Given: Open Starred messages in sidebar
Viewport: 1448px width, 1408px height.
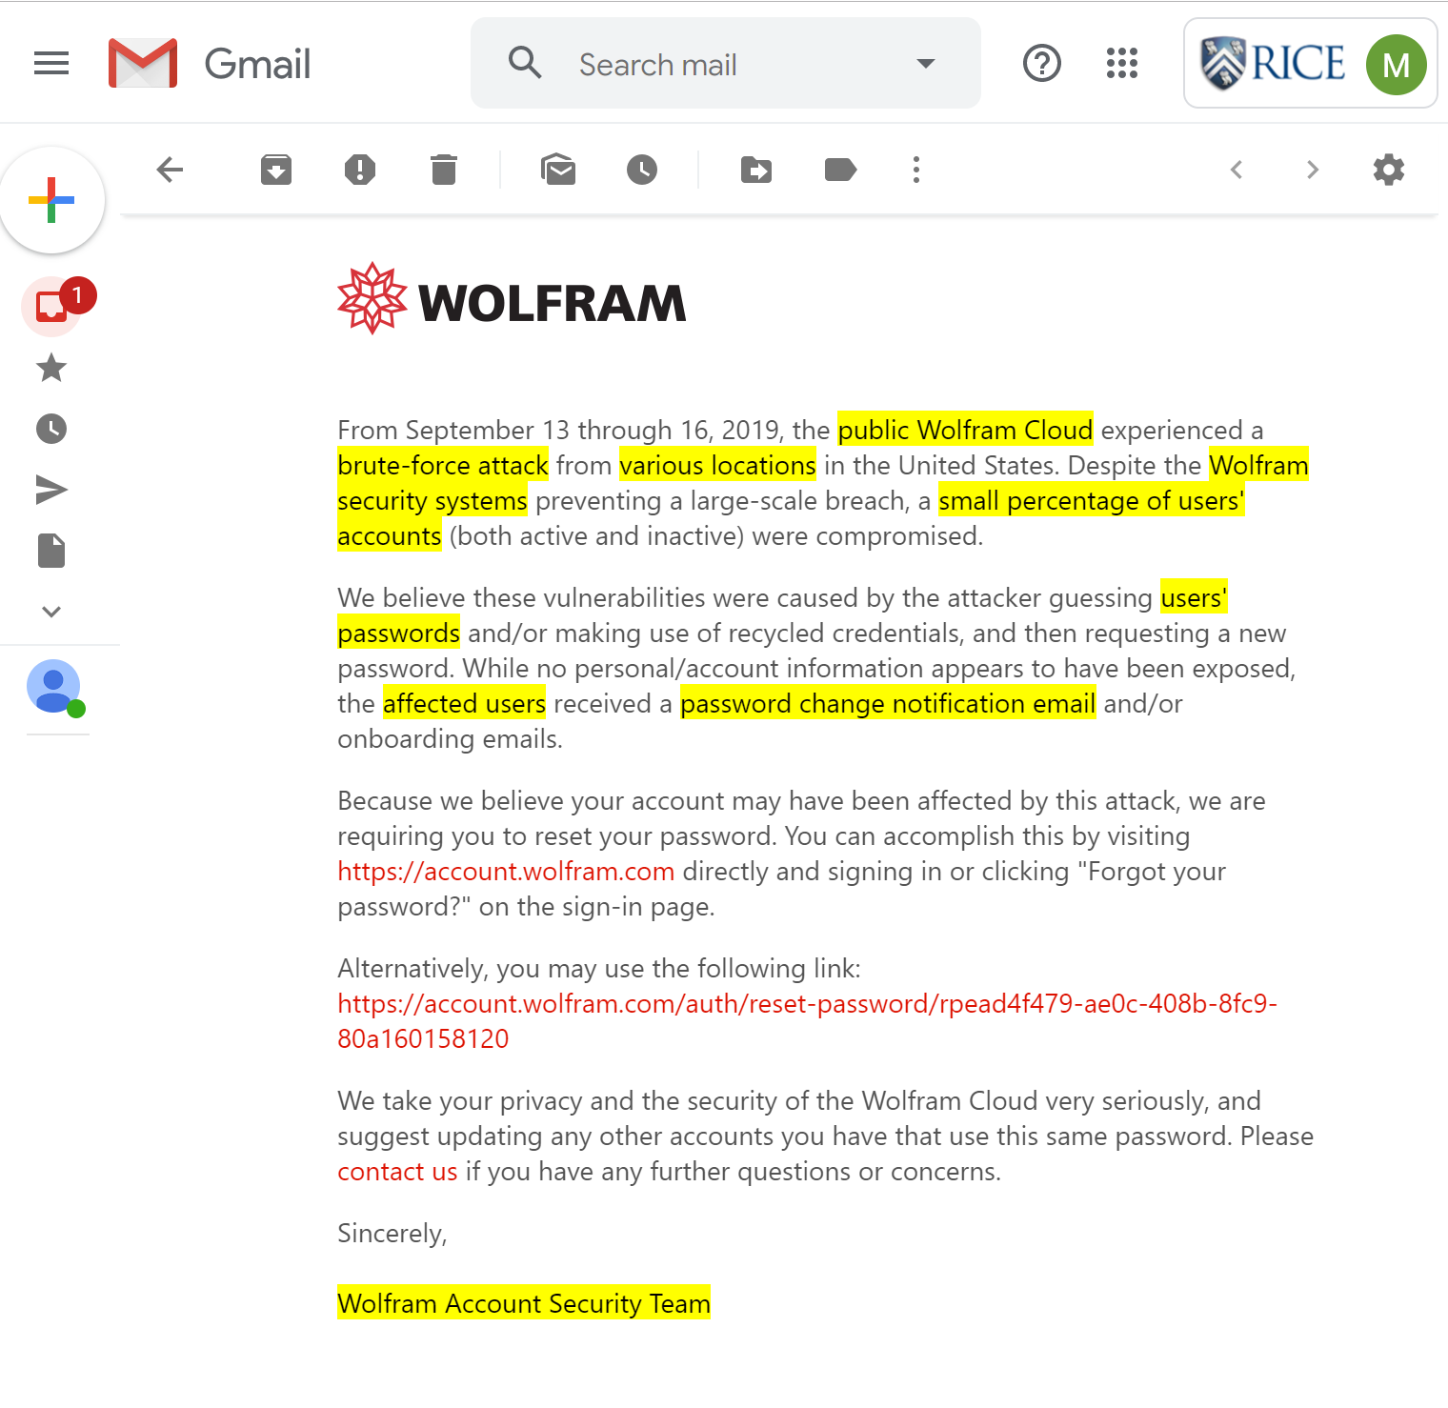Looking at the screenshot, I should point(51,368).
